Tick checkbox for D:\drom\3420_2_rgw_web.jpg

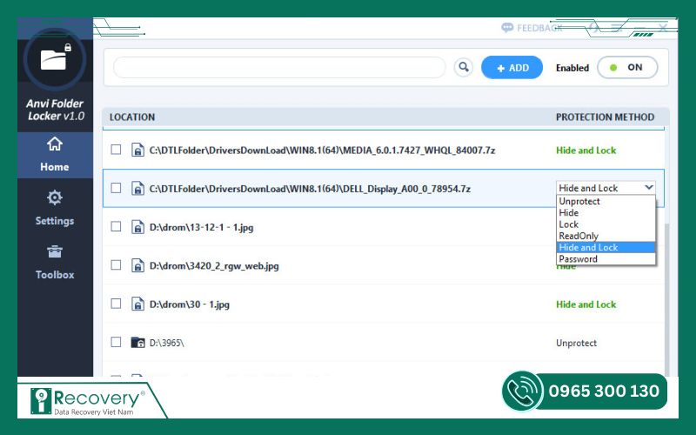click(x=116, y=265)
